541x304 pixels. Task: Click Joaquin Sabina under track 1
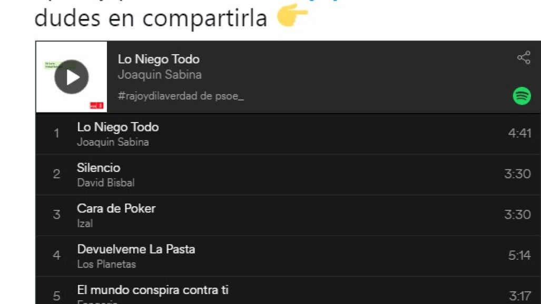pyautogui.click(x=113, y=142)
